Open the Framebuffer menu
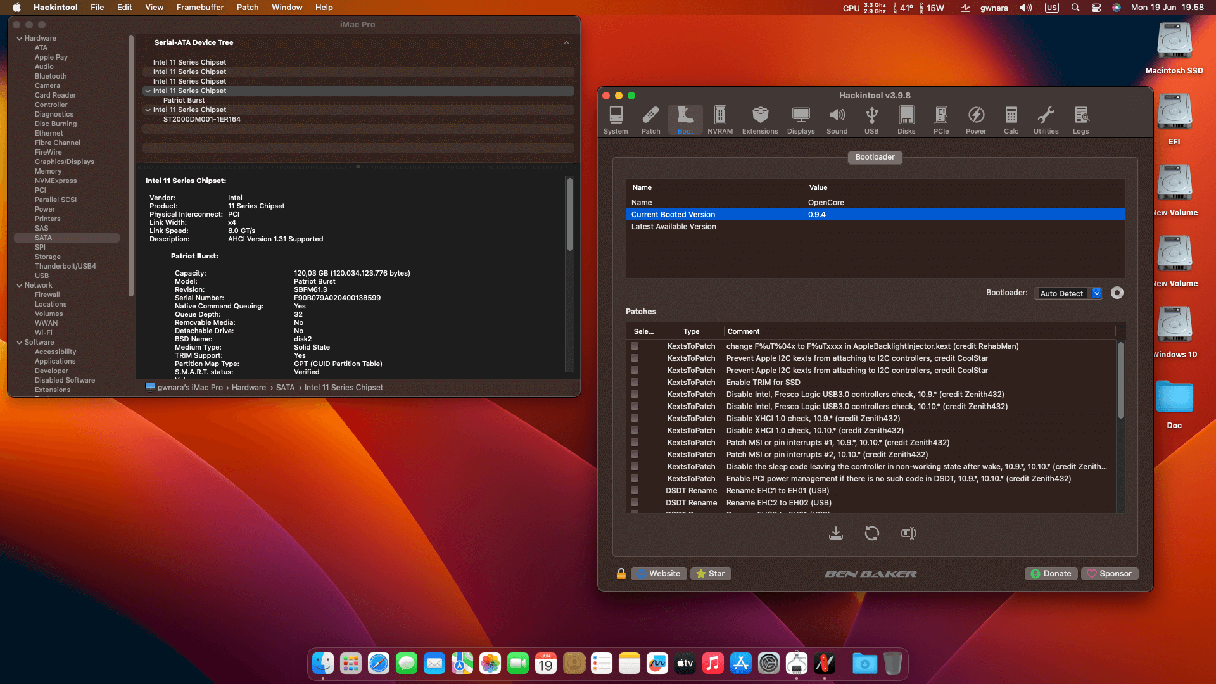Screen dimensions: 1216x684 tap(199, 7)
